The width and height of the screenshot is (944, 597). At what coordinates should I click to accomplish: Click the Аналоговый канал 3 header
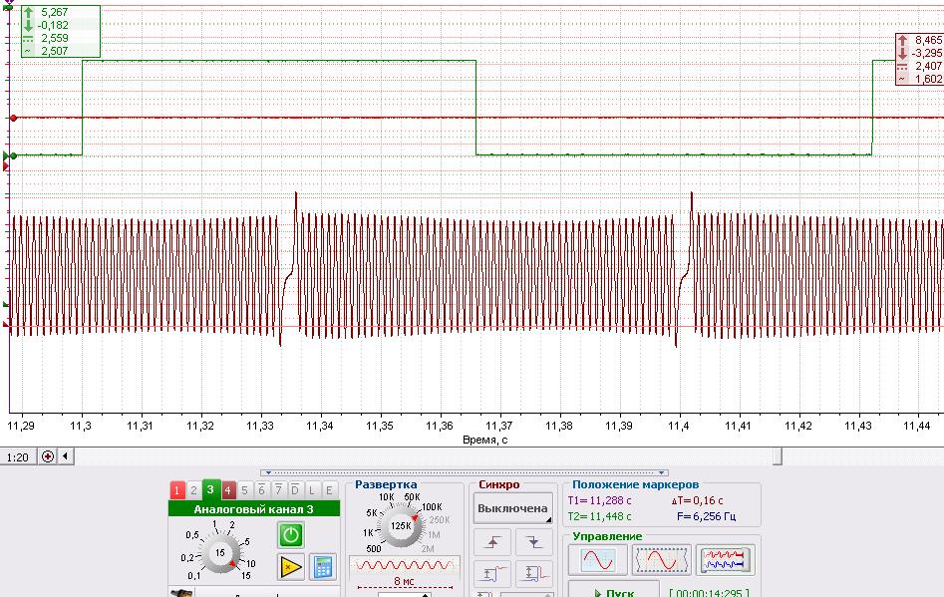click(253, 509)
